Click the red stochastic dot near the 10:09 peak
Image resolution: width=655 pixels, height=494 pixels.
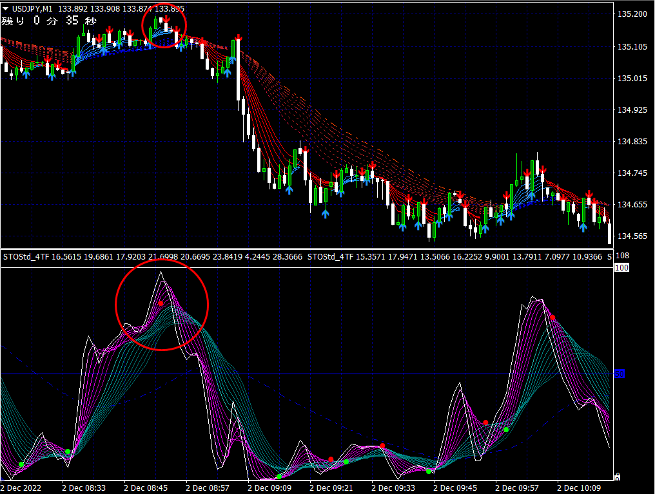tap(552, 318)
